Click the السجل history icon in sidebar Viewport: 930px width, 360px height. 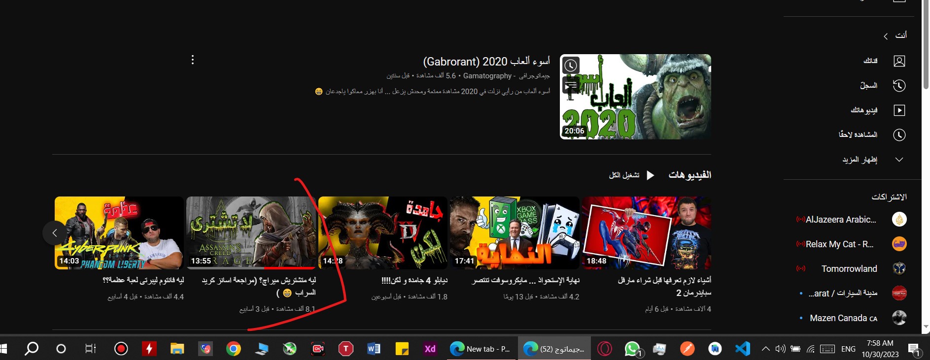click(x=899, y=86)
